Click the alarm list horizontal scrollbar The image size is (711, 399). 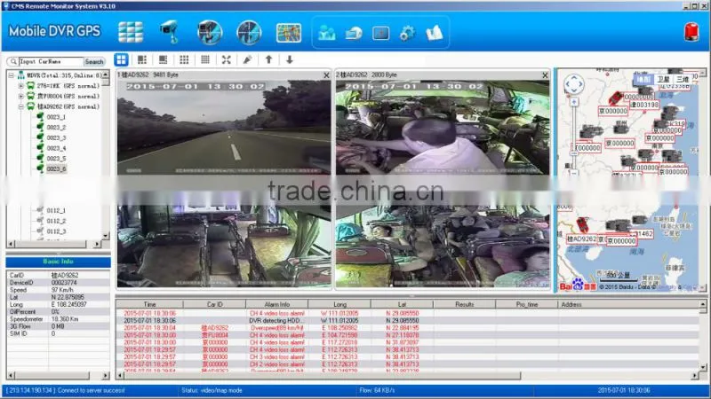(x=407, y=375)
